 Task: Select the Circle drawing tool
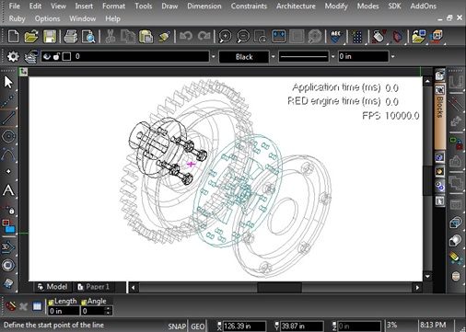8,136
